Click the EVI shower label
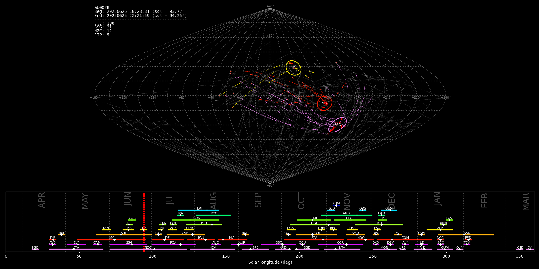 coord(530,247)
